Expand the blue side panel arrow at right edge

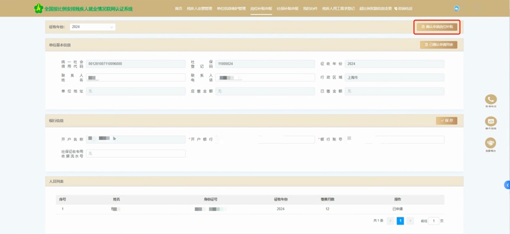507,185
